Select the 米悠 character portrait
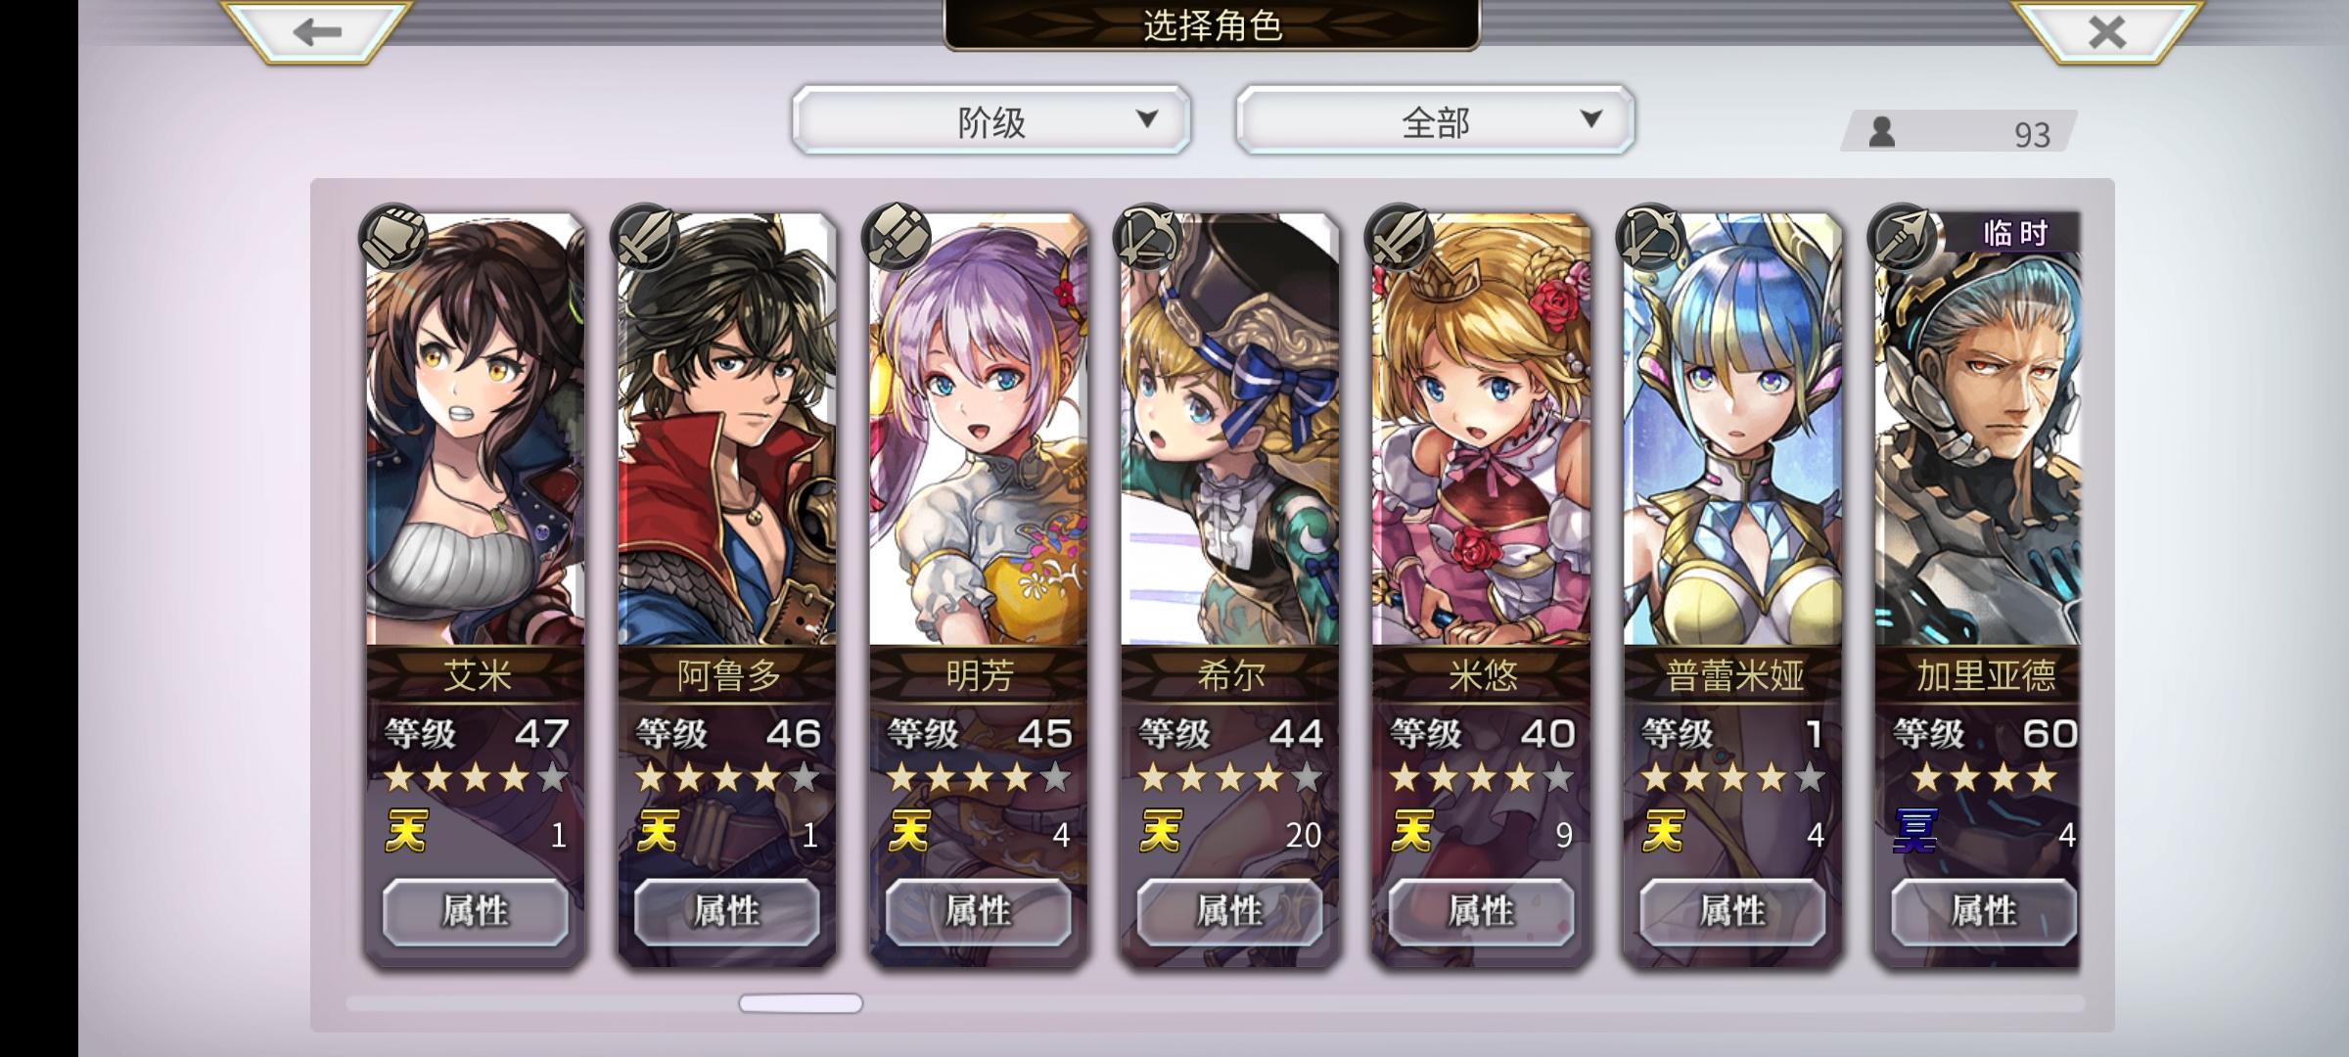 [1481, 431]
